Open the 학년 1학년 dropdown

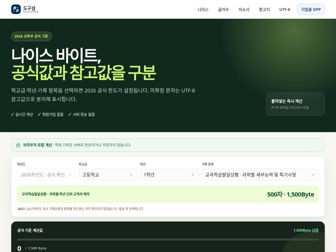[x=169, y=175]
